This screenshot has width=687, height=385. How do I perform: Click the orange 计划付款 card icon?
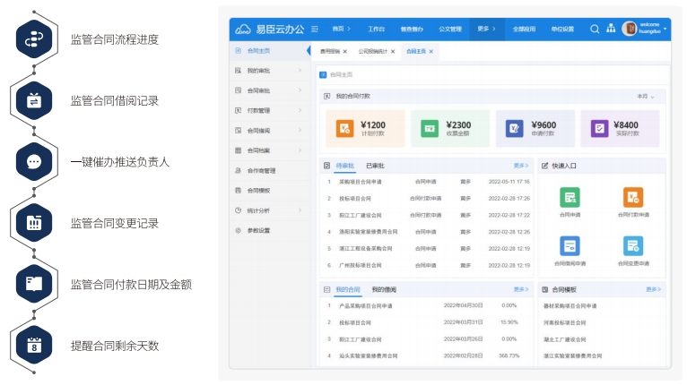coord(344,129)
